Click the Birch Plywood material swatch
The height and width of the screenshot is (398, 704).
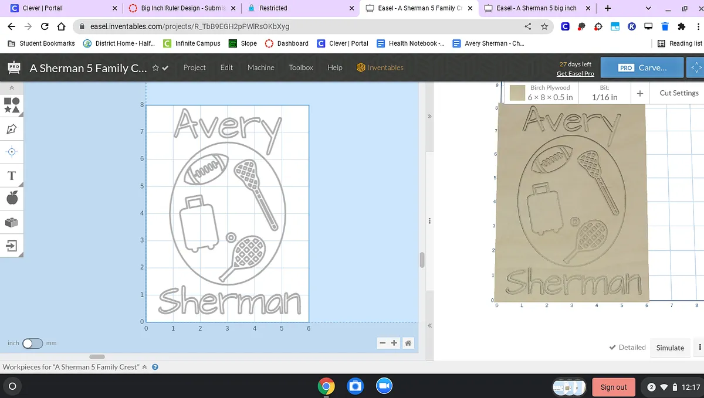coord(517,93)
